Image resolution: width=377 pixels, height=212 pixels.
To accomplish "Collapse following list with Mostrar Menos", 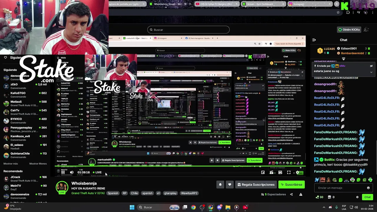I will tap(38, 164).
